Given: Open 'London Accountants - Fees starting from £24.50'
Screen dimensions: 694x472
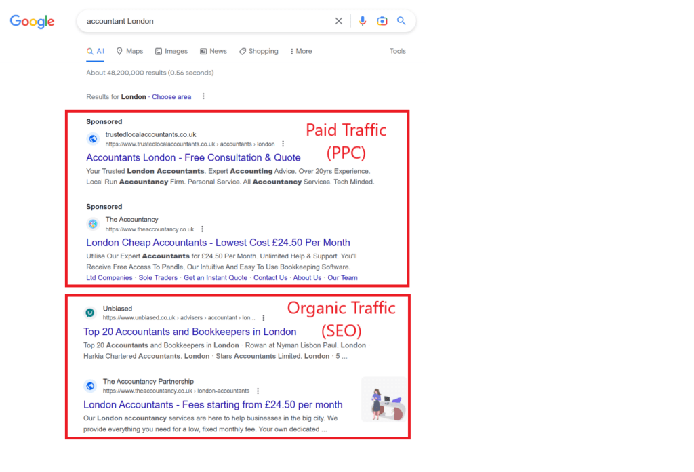Looking at the screenshot, I should point(213,405).
